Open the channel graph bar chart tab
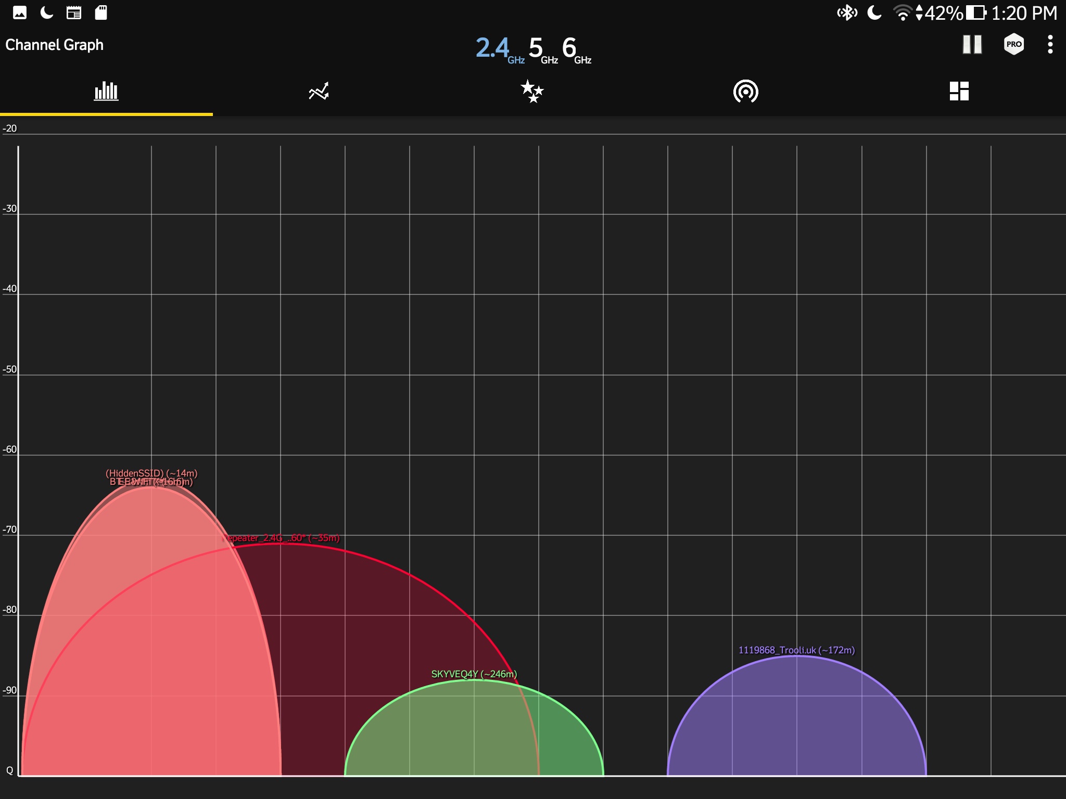The height and width of the screenshot is (799, 1066). pyautogui.click(x=106, y=91)
